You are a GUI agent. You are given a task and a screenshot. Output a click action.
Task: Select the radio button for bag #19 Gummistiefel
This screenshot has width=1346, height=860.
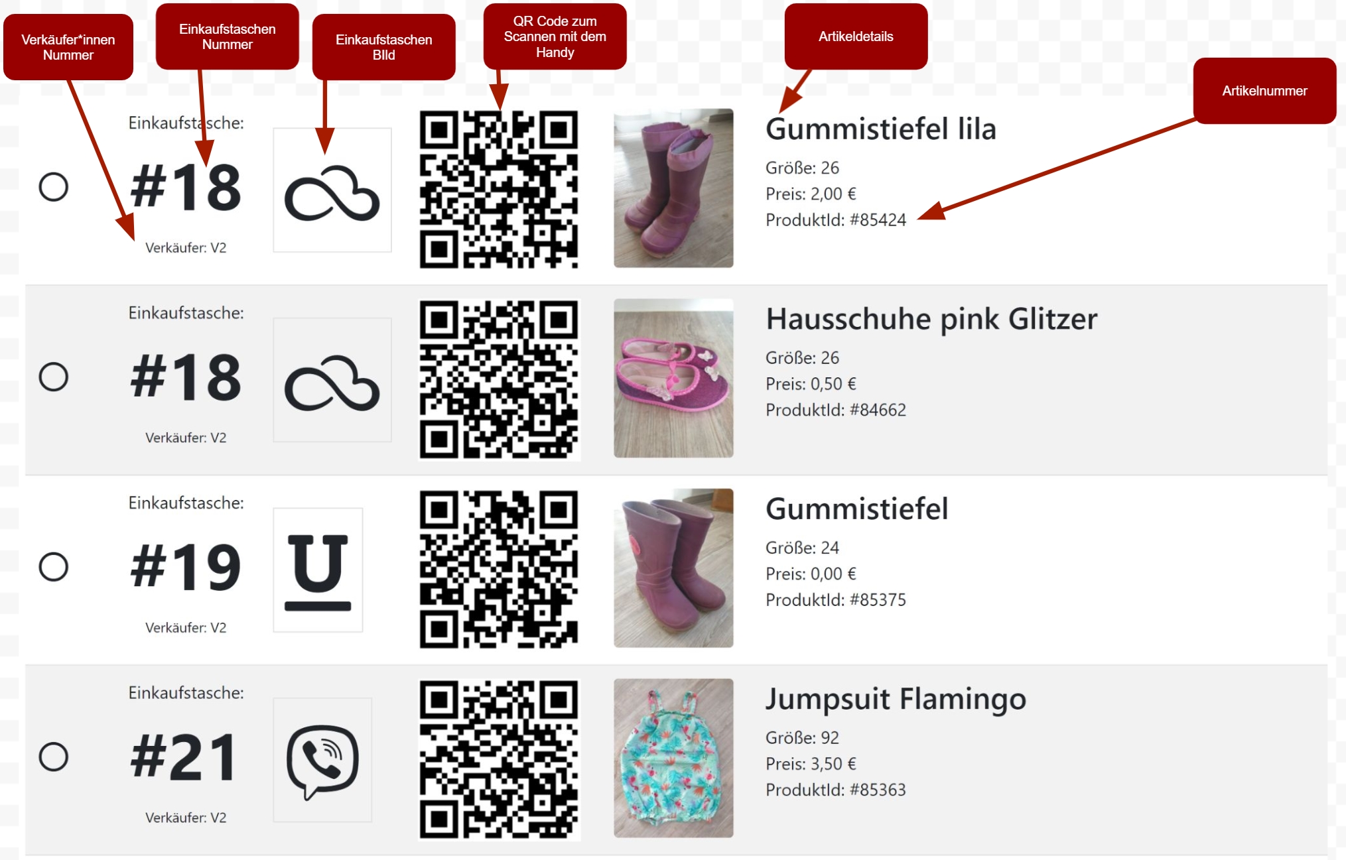pos(54,567)
